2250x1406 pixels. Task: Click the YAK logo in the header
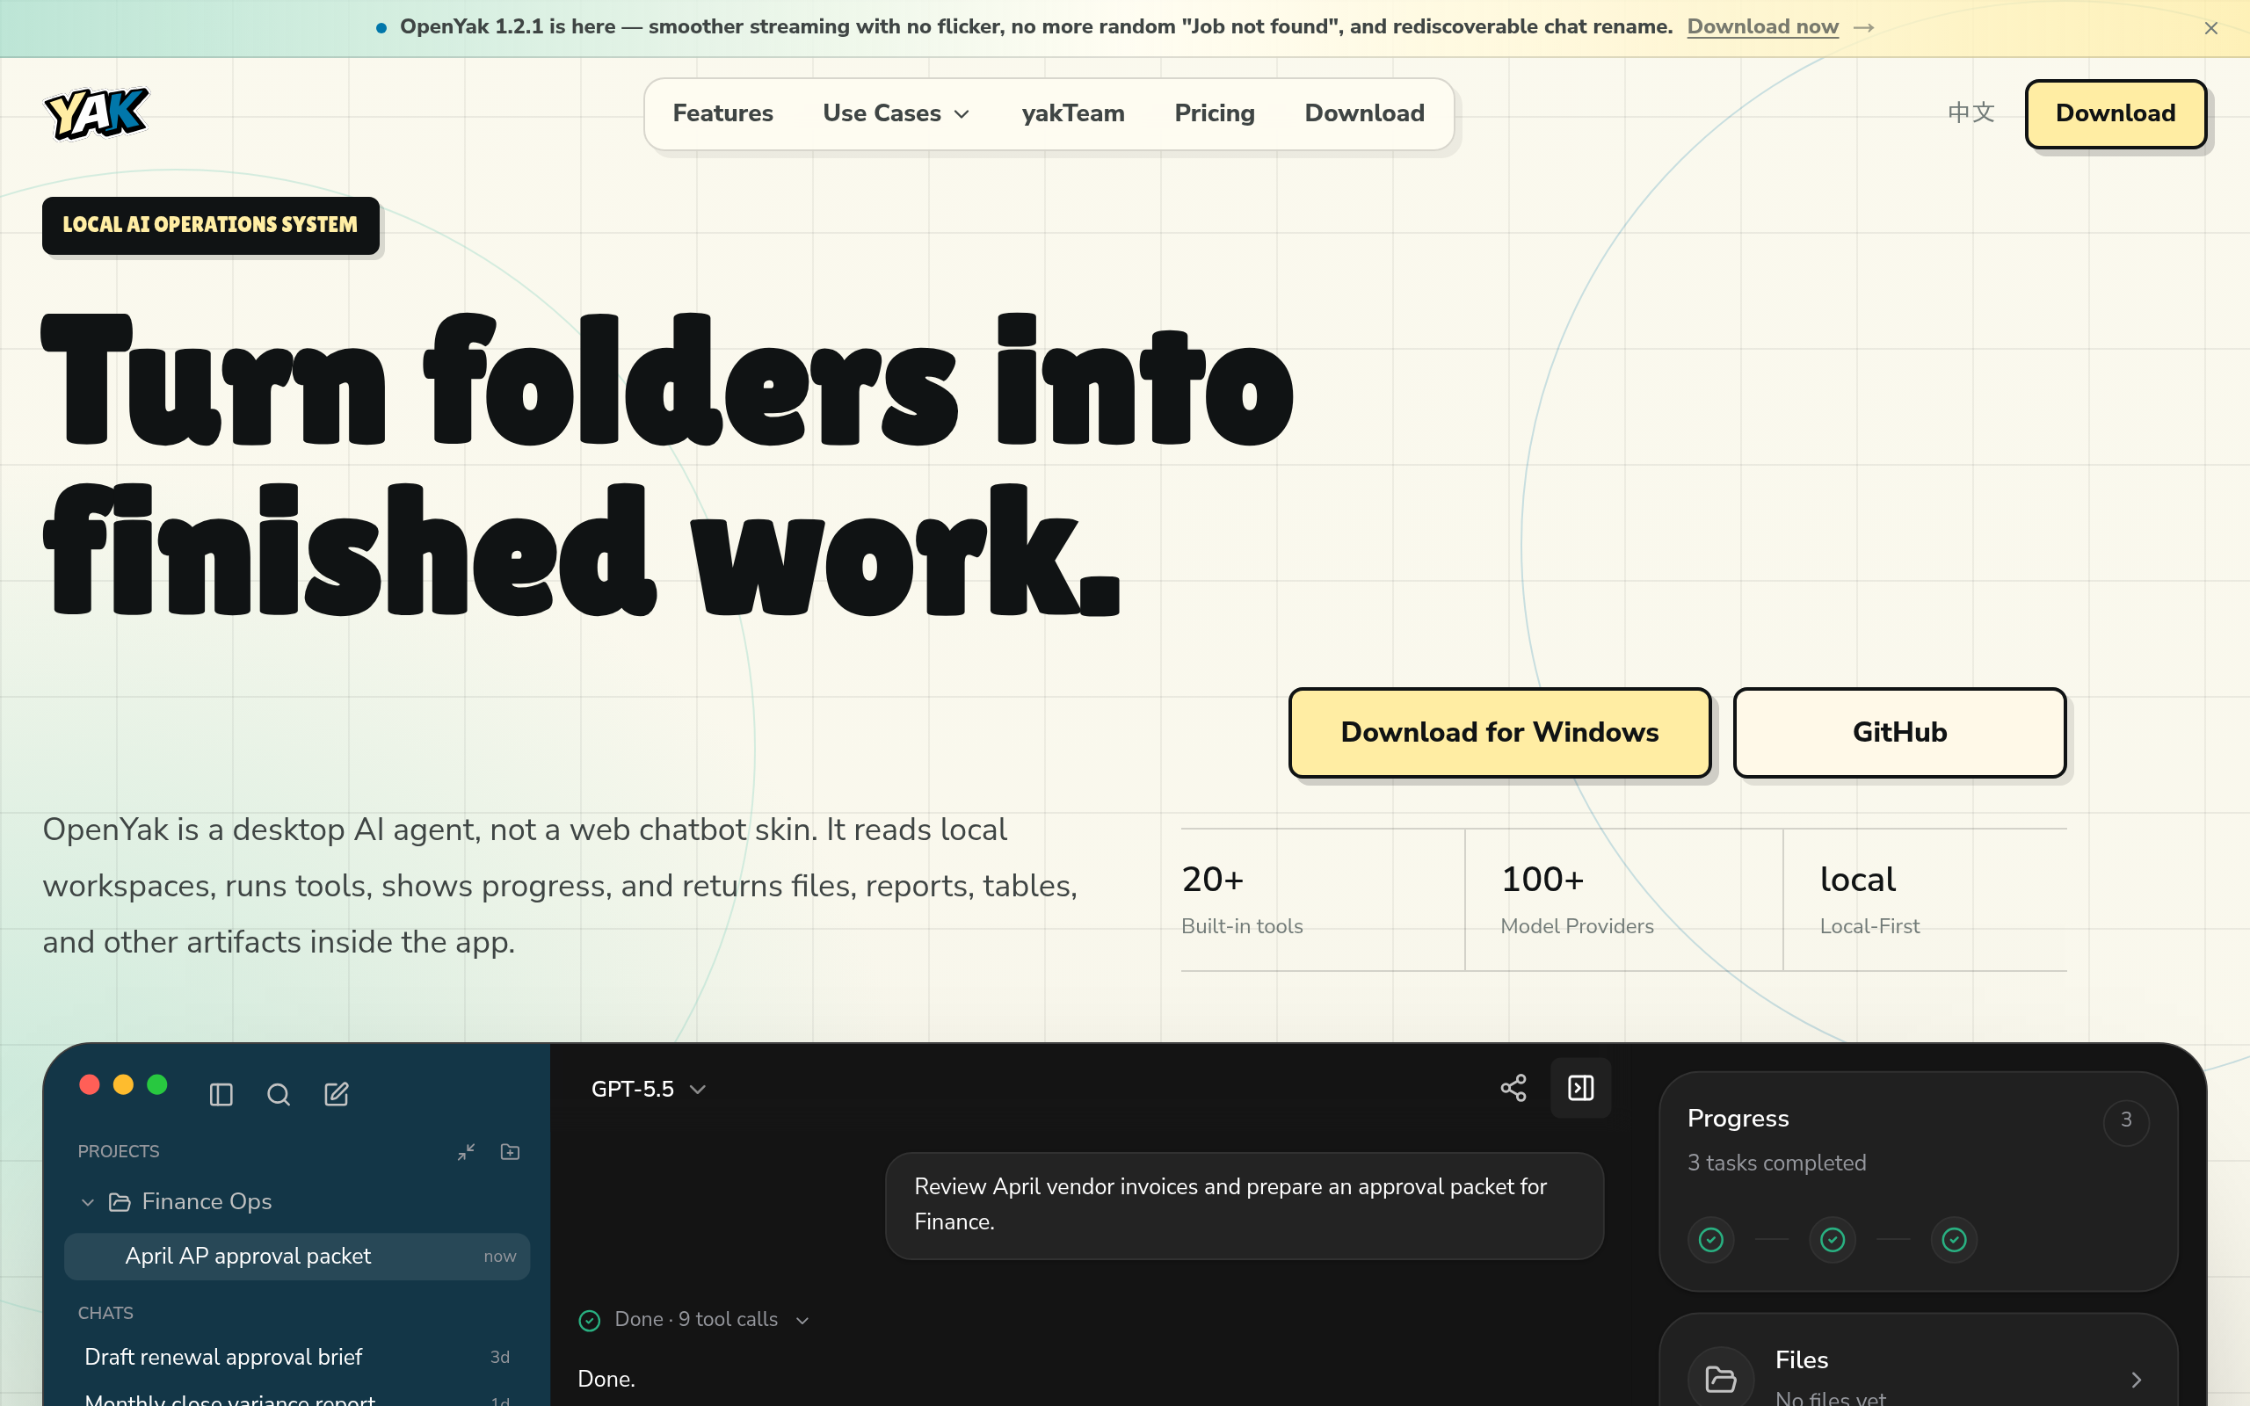(96, 113)
